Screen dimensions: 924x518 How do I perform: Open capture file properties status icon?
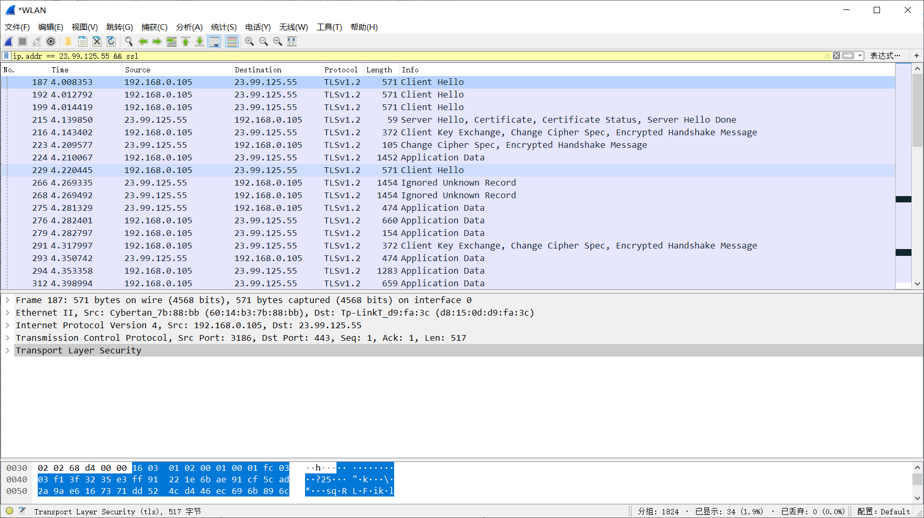[22, 511]
